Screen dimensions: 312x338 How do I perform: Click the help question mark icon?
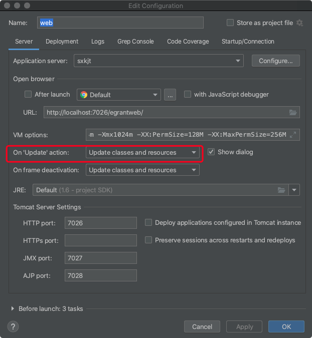click(14, 326)
